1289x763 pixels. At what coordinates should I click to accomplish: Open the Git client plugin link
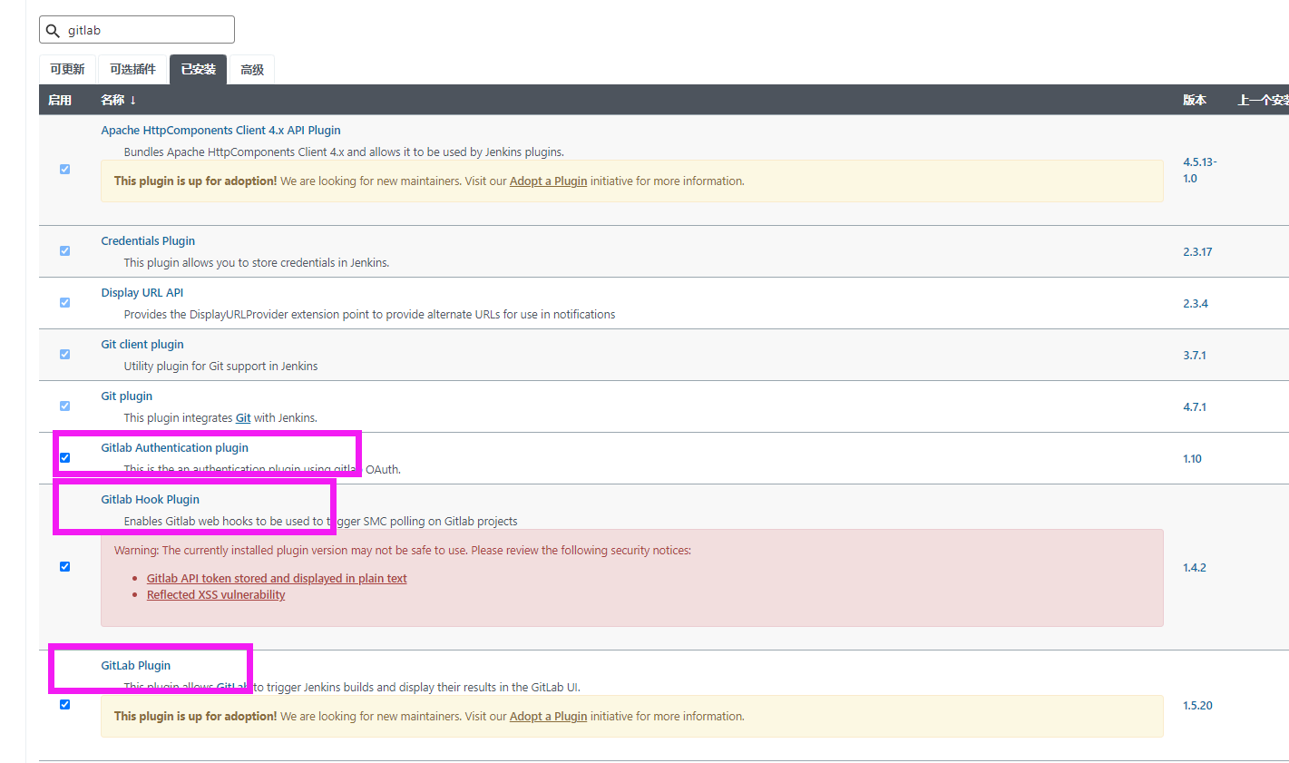tap(142, 345)
